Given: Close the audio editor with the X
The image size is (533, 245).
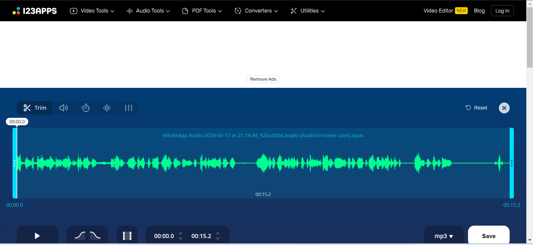Looking at the screenshot, I should [504, 108].
